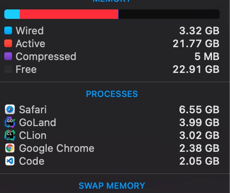The image size is (230, 193).
Task: Click the Active 21.77 GB value
Action: click(x=196, y=44)
